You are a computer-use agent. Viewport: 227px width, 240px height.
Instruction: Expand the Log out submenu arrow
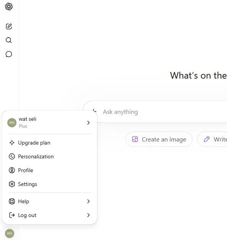(x=88, y=215)
